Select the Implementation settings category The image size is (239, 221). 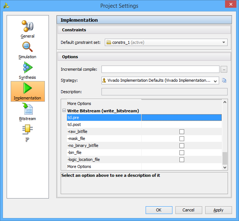(x=28, y=91)
